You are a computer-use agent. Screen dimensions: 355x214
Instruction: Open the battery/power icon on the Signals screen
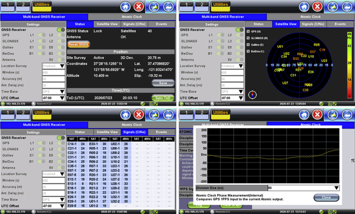(154, 115)
